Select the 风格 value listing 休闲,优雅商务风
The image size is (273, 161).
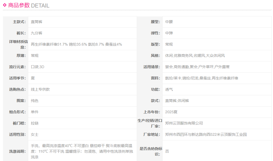[195, 56]
